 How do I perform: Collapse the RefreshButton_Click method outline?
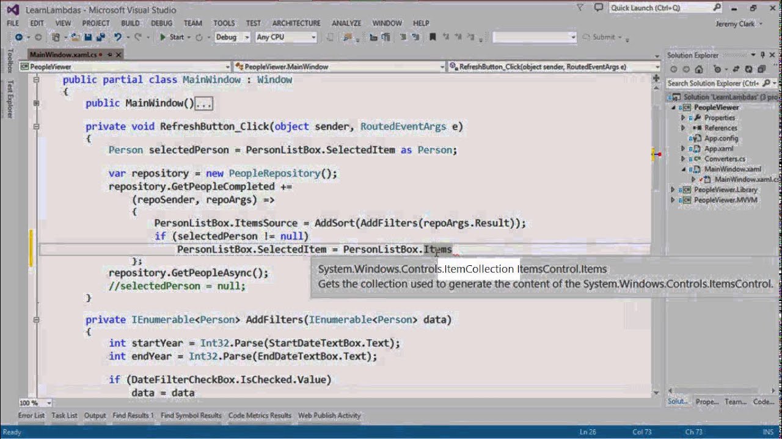36,127
